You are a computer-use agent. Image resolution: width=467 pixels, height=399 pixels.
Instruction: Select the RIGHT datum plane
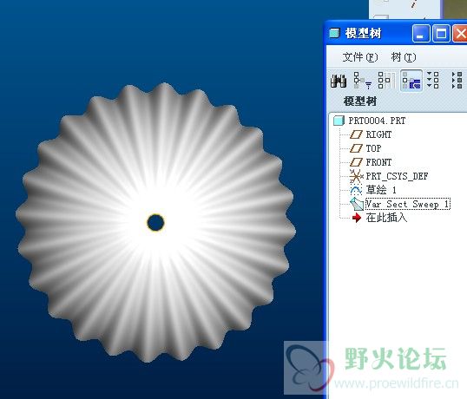[x=378, y=134]
